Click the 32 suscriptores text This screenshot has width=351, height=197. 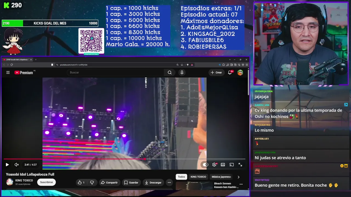[22, 184]
